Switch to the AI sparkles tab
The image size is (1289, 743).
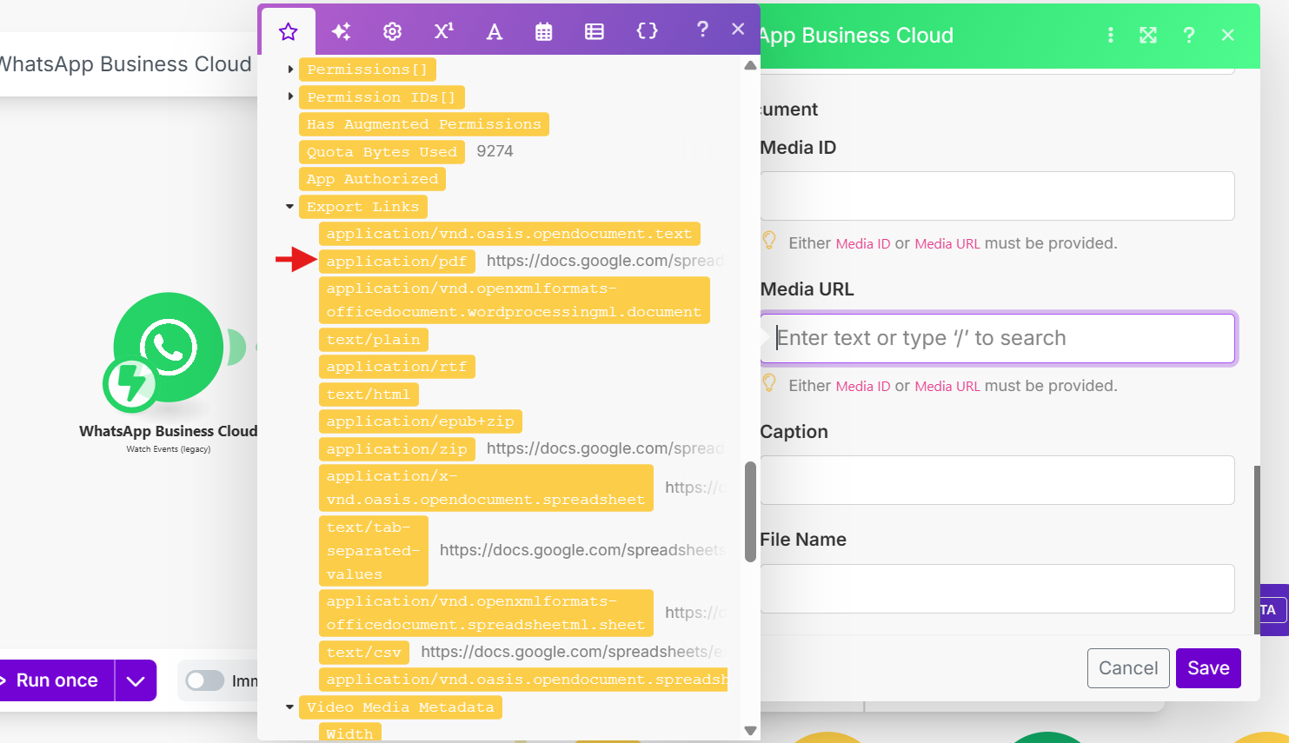341,32
